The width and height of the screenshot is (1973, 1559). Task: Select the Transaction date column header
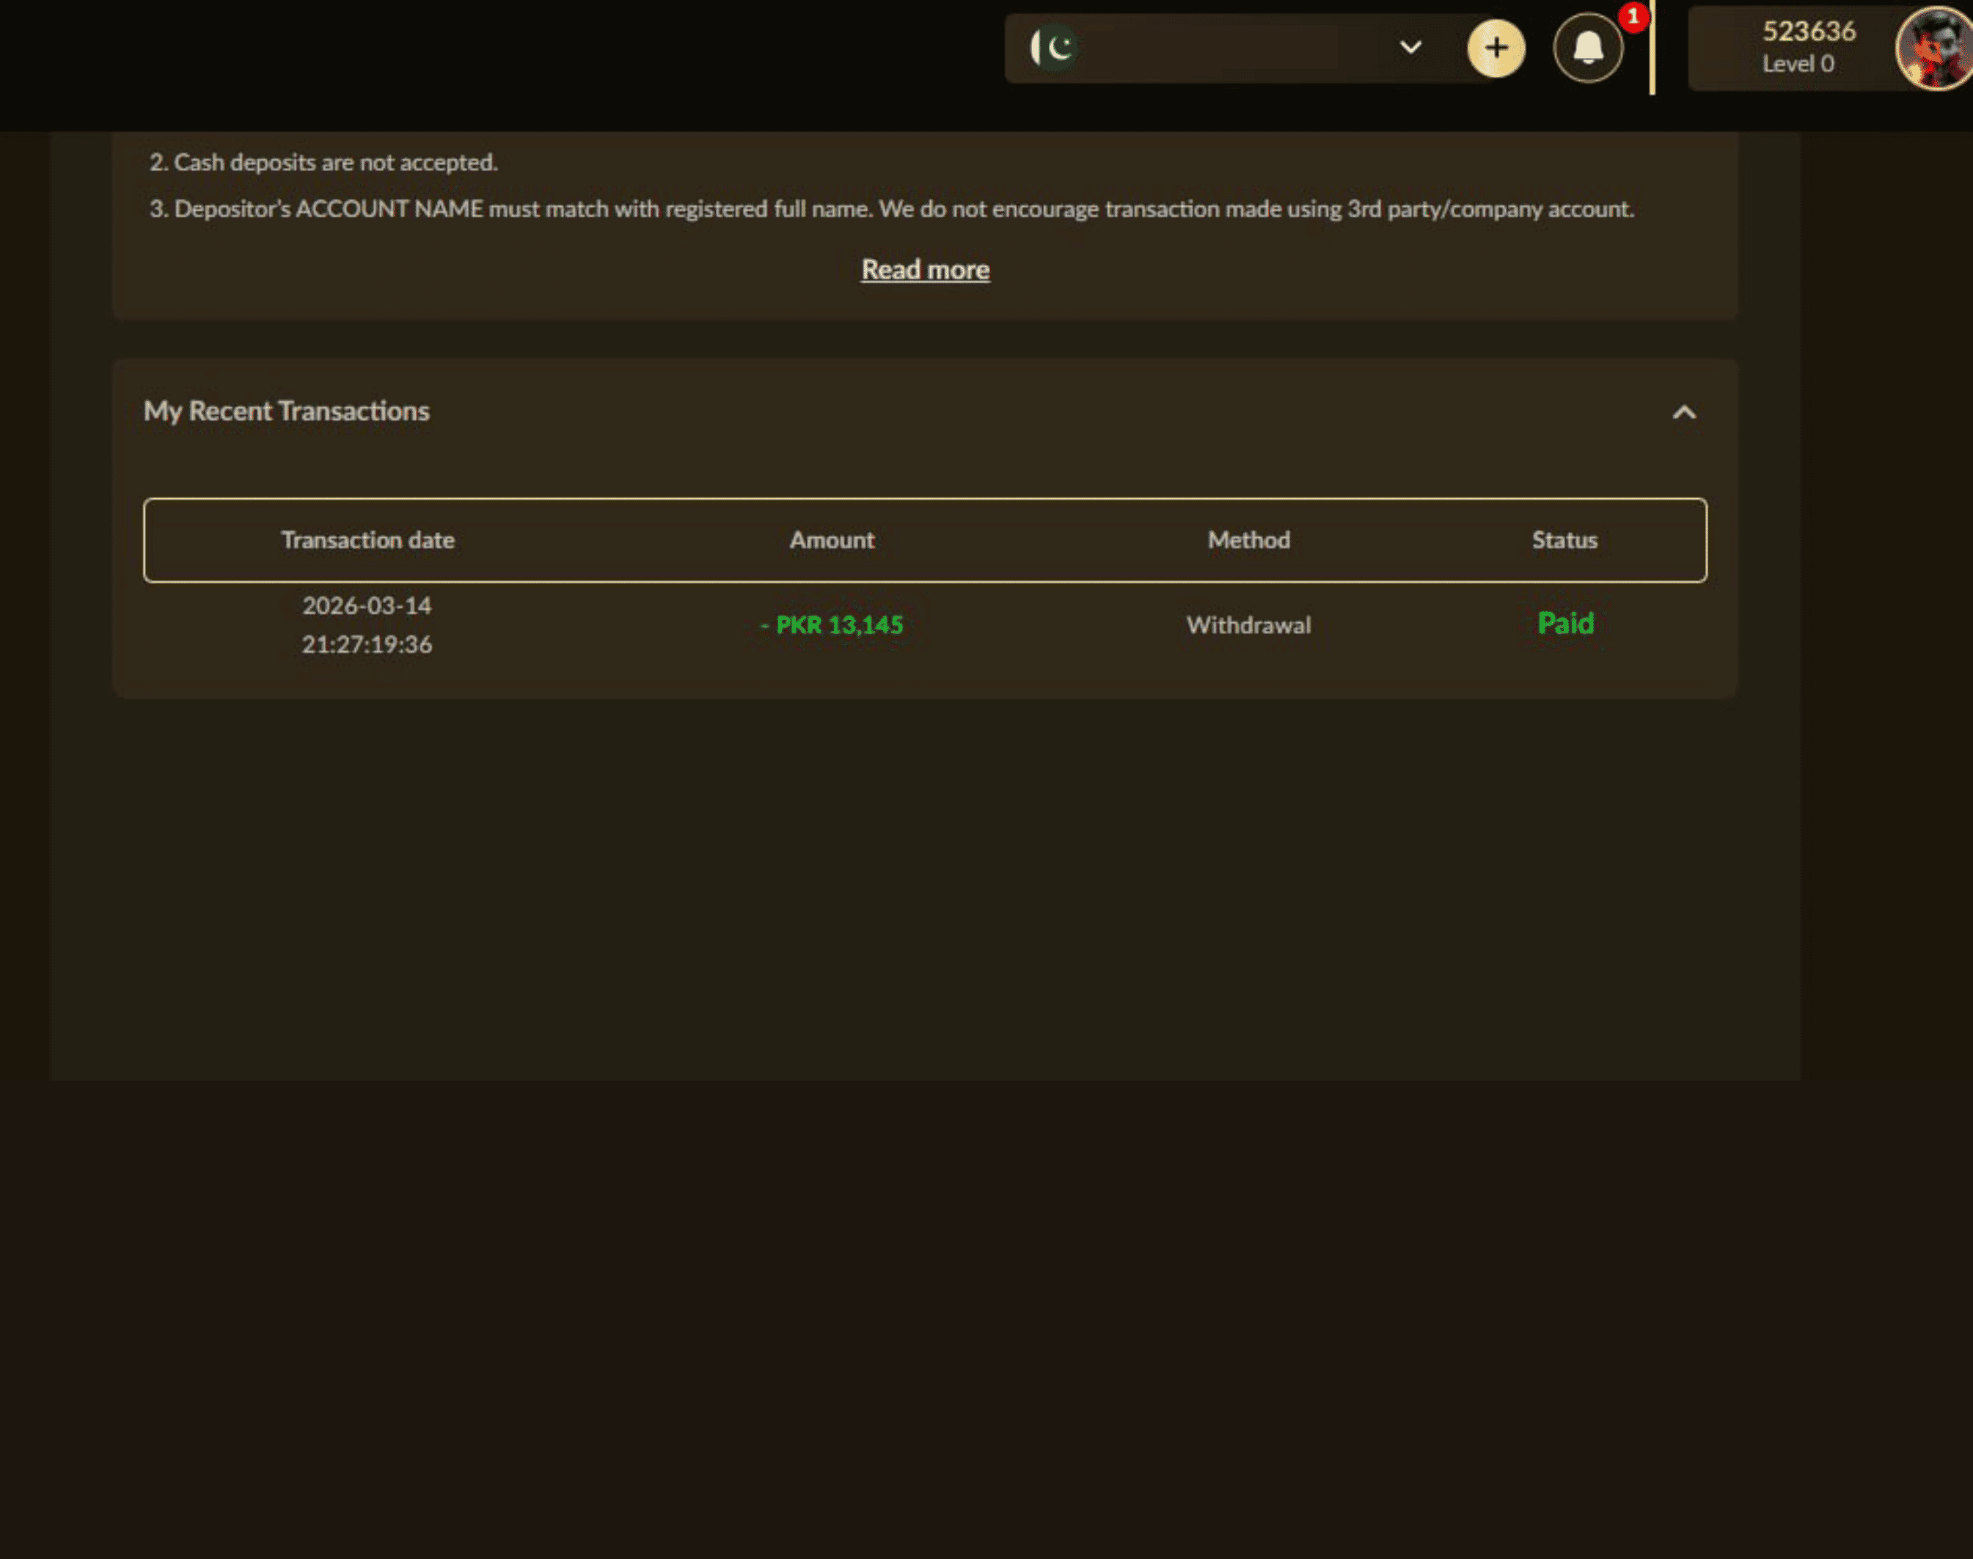367,539
